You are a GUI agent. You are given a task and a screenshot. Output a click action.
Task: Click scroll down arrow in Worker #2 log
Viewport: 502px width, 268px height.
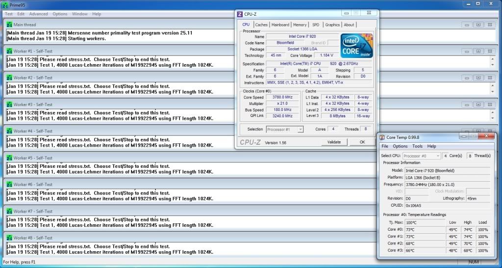(492, 92)
